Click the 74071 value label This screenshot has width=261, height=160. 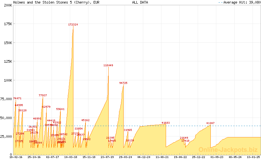[17, 98]
